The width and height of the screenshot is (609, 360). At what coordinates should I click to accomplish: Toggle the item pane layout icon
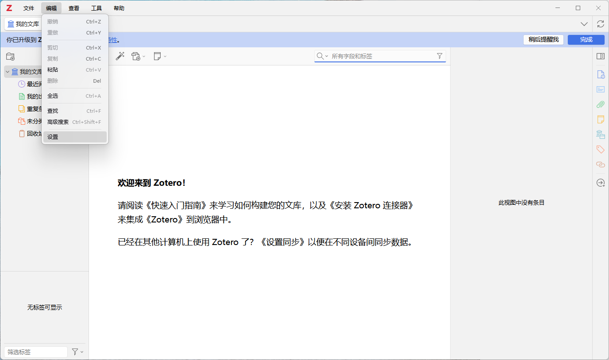[x=601, y=56]
